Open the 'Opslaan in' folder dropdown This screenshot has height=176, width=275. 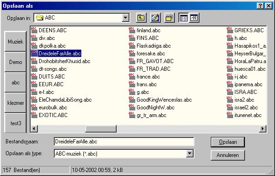point(125,18)
